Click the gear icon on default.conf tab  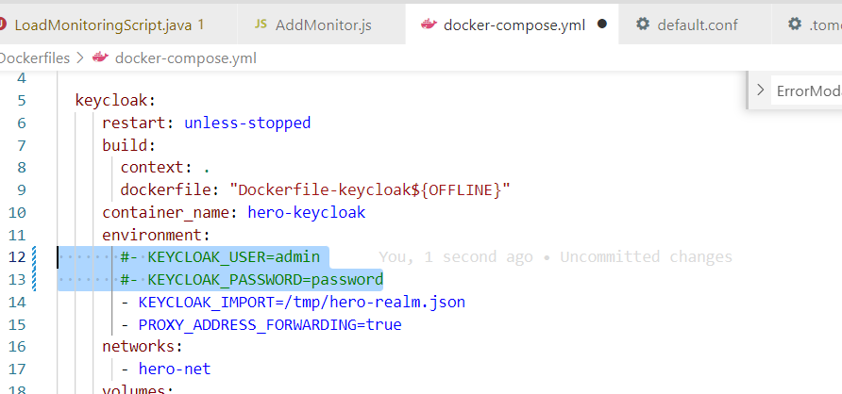point(643,25)
